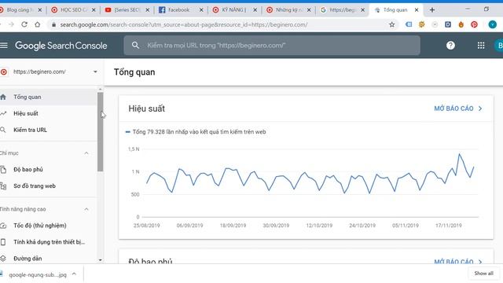Click the total clicks chart legend
Viewport: 503px width, 283px height.
tap(196, 132)
